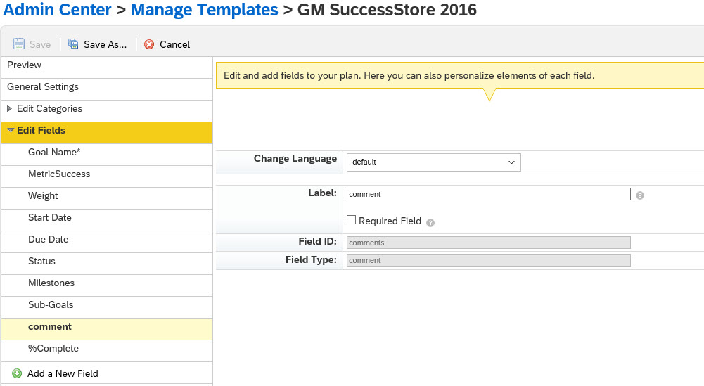Click the Change Language label
Image resolution: width=704 pixels, height=386 pixels.
[x=295, y=158]
